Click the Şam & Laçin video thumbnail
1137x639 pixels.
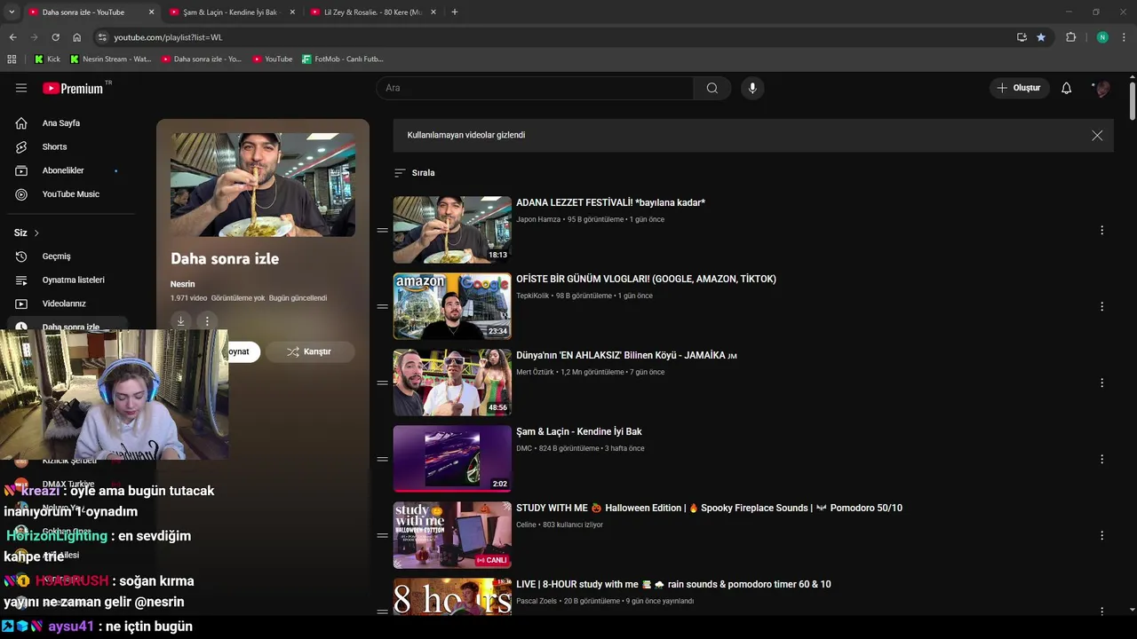pyautogui.click(x=452, y=459)
